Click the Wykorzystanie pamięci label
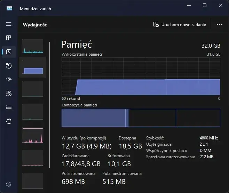The image size is (229, 193). (82, 54)
